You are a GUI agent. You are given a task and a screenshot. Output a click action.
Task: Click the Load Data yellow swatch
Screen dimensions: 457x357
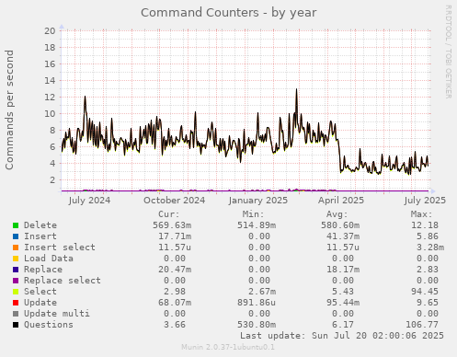[16, 259]
